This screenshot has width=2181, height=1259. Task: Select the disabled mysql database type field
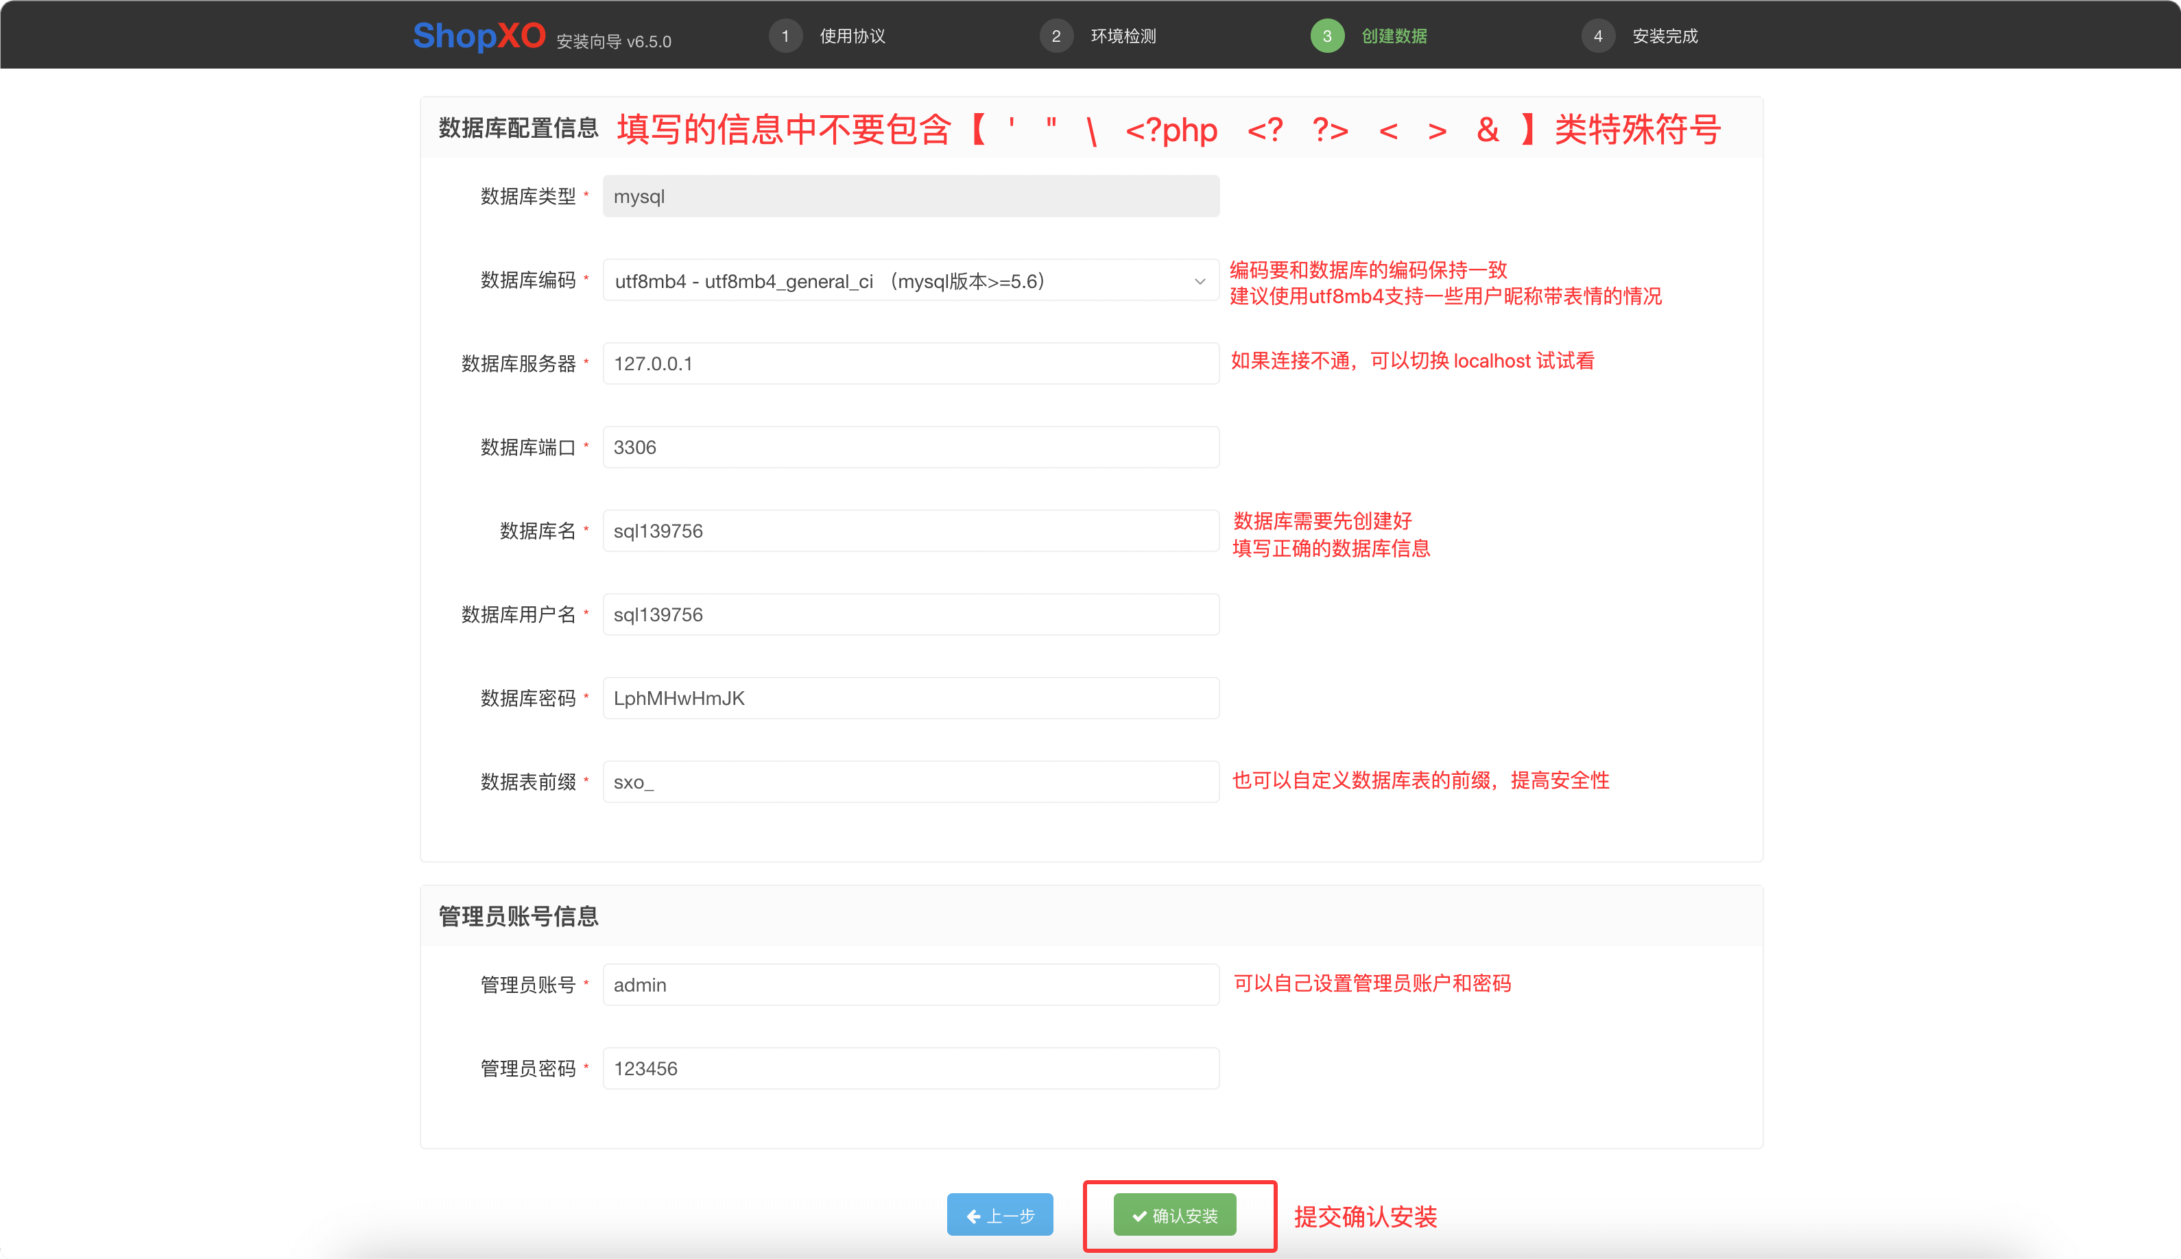[x=911, y=196]
